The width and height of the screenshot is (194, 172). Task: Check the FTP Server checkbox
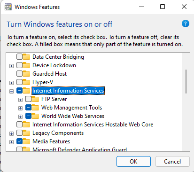click(x=28, y=99)
